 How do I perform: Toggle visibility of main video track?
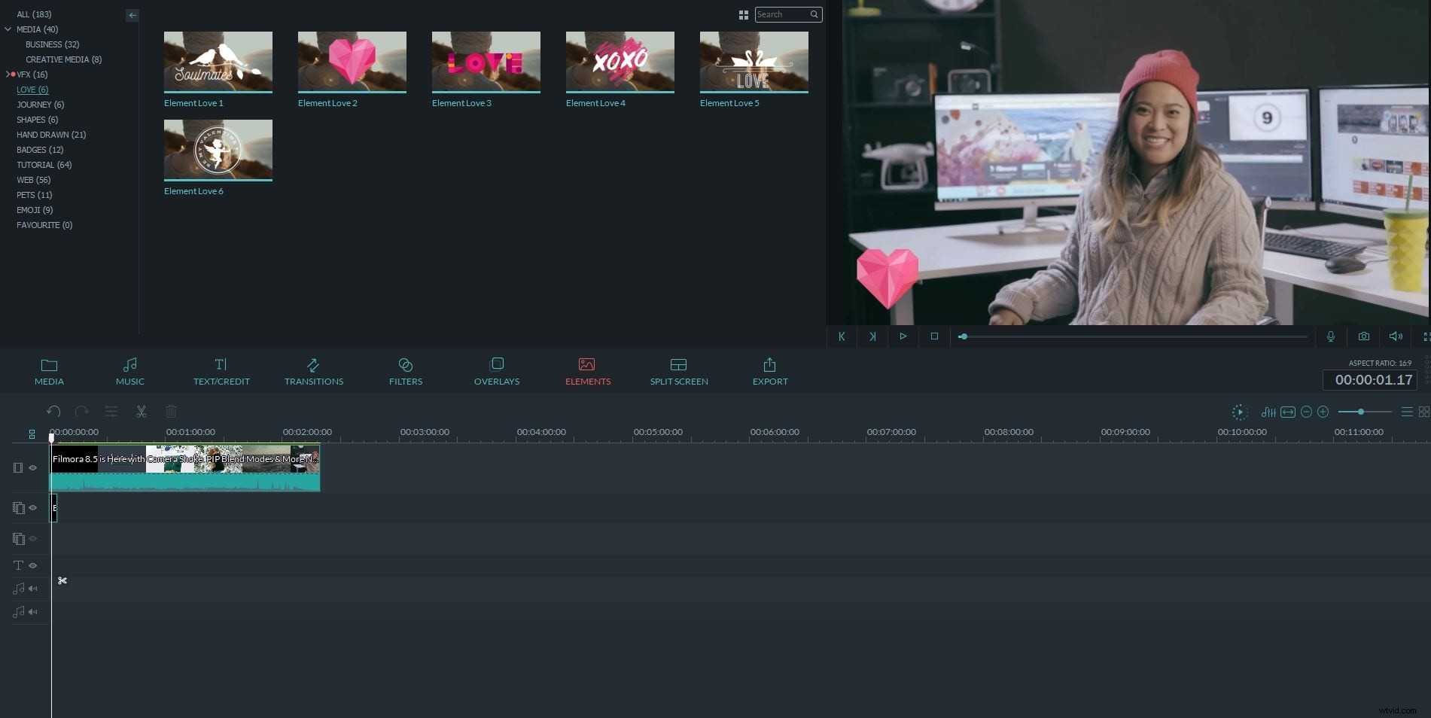coord(33,468)
